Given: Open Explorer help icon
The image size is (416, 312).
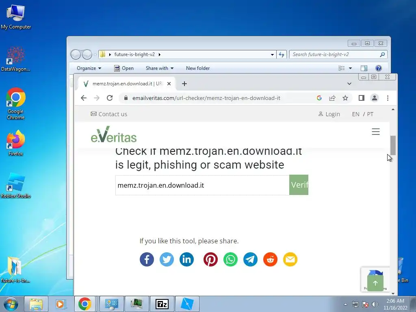Looking at the screenshot, I should (379, 68).
